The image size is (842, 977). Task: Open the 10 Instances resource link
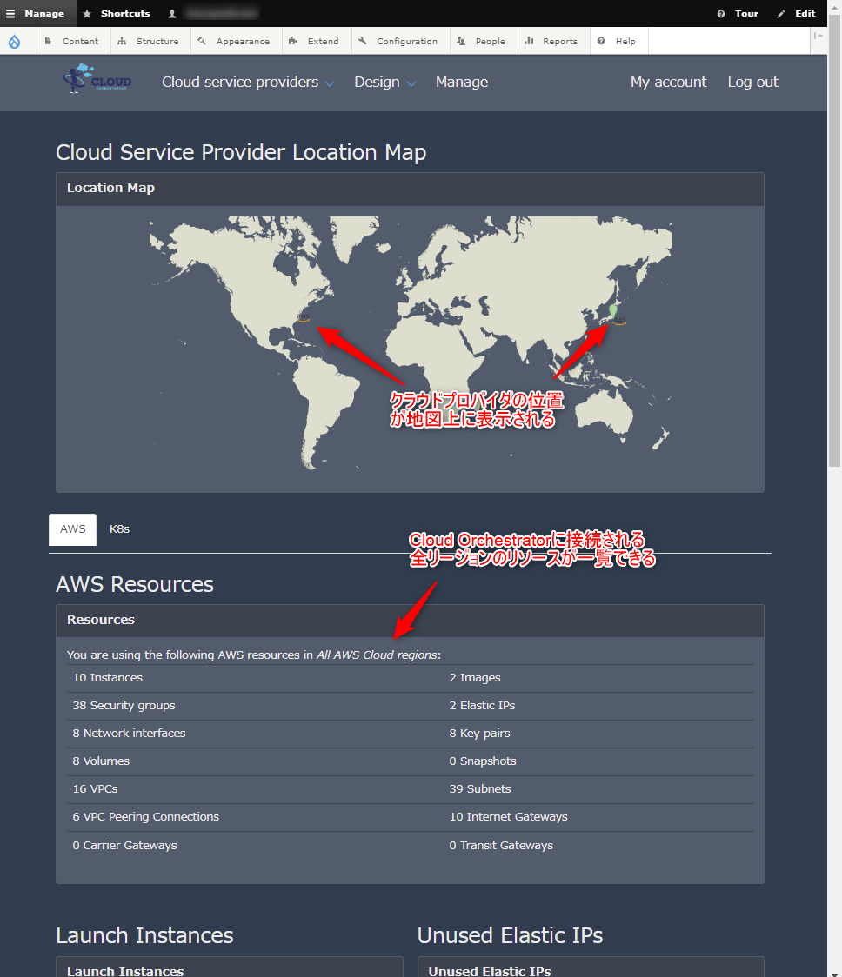tap(107, 678)
